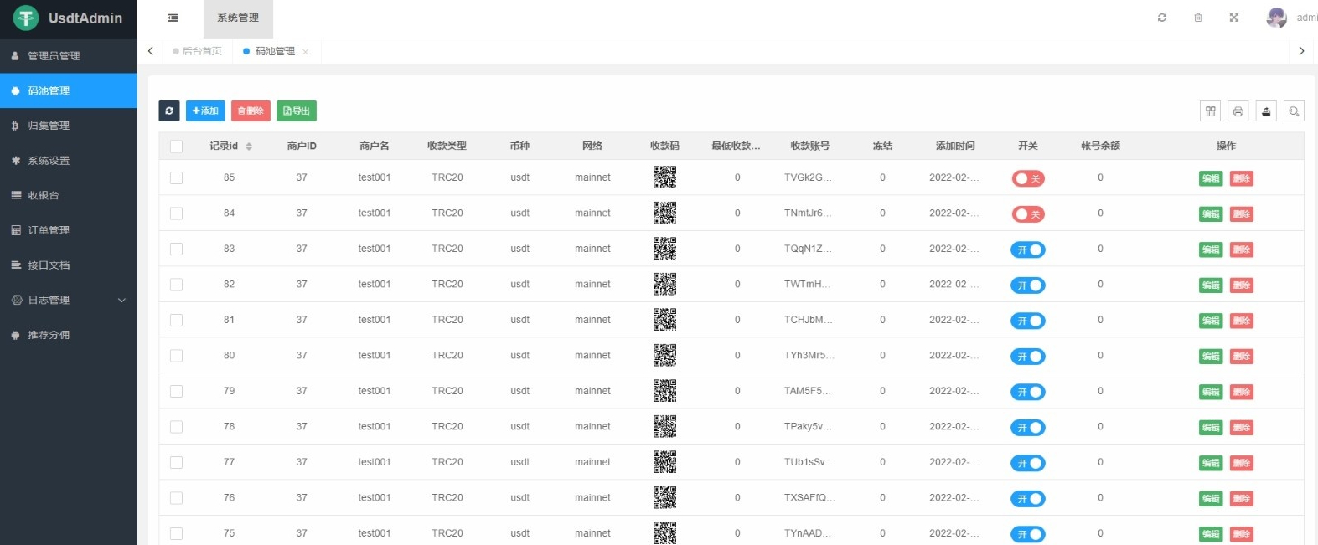The height and width of the screenshot is (545, 1318).
Task: Open 推荐分佣 in the sidebar
Action: click(69, 335)
